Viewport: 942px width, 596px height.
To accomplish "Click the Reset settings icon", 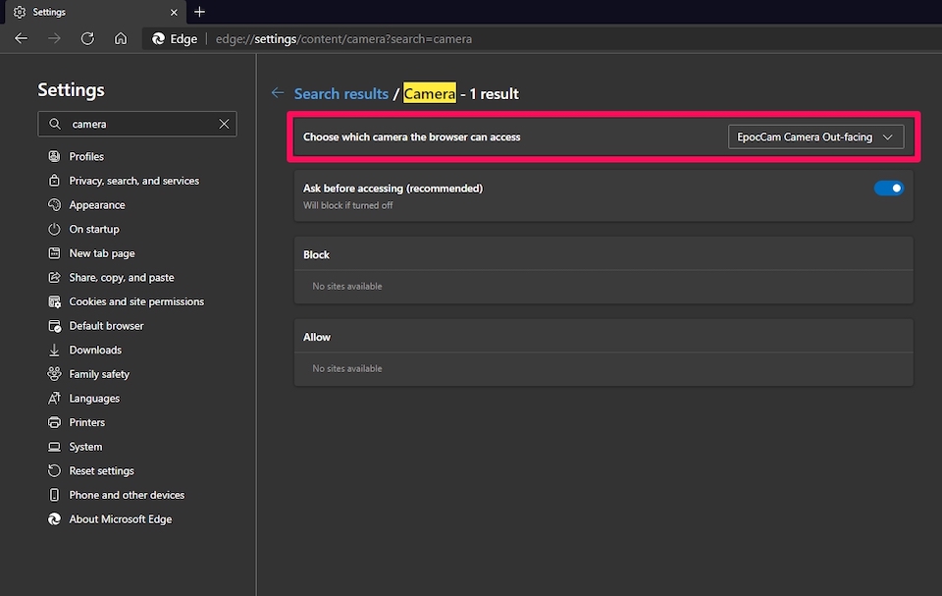I will click(x=54, y=471).
